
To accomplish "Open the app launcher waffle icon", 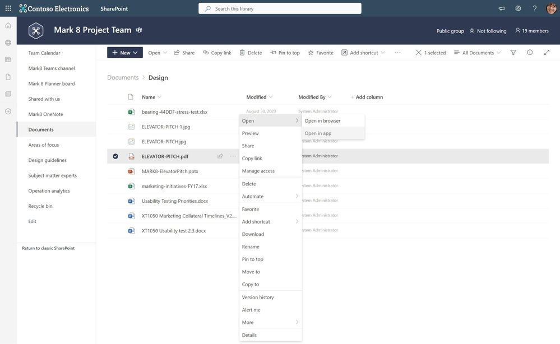I will click(8, 8).
